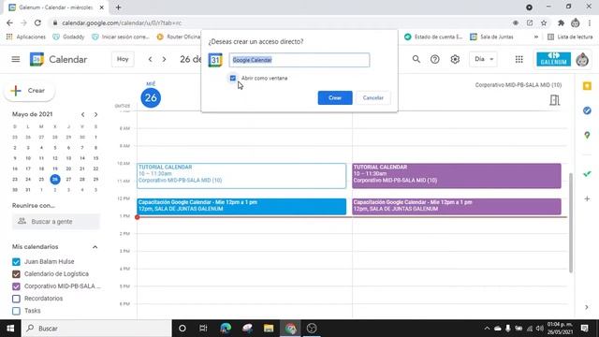Get add-ons with the plus icon
Screen dimensions: 599x337
tap(587, 198)
